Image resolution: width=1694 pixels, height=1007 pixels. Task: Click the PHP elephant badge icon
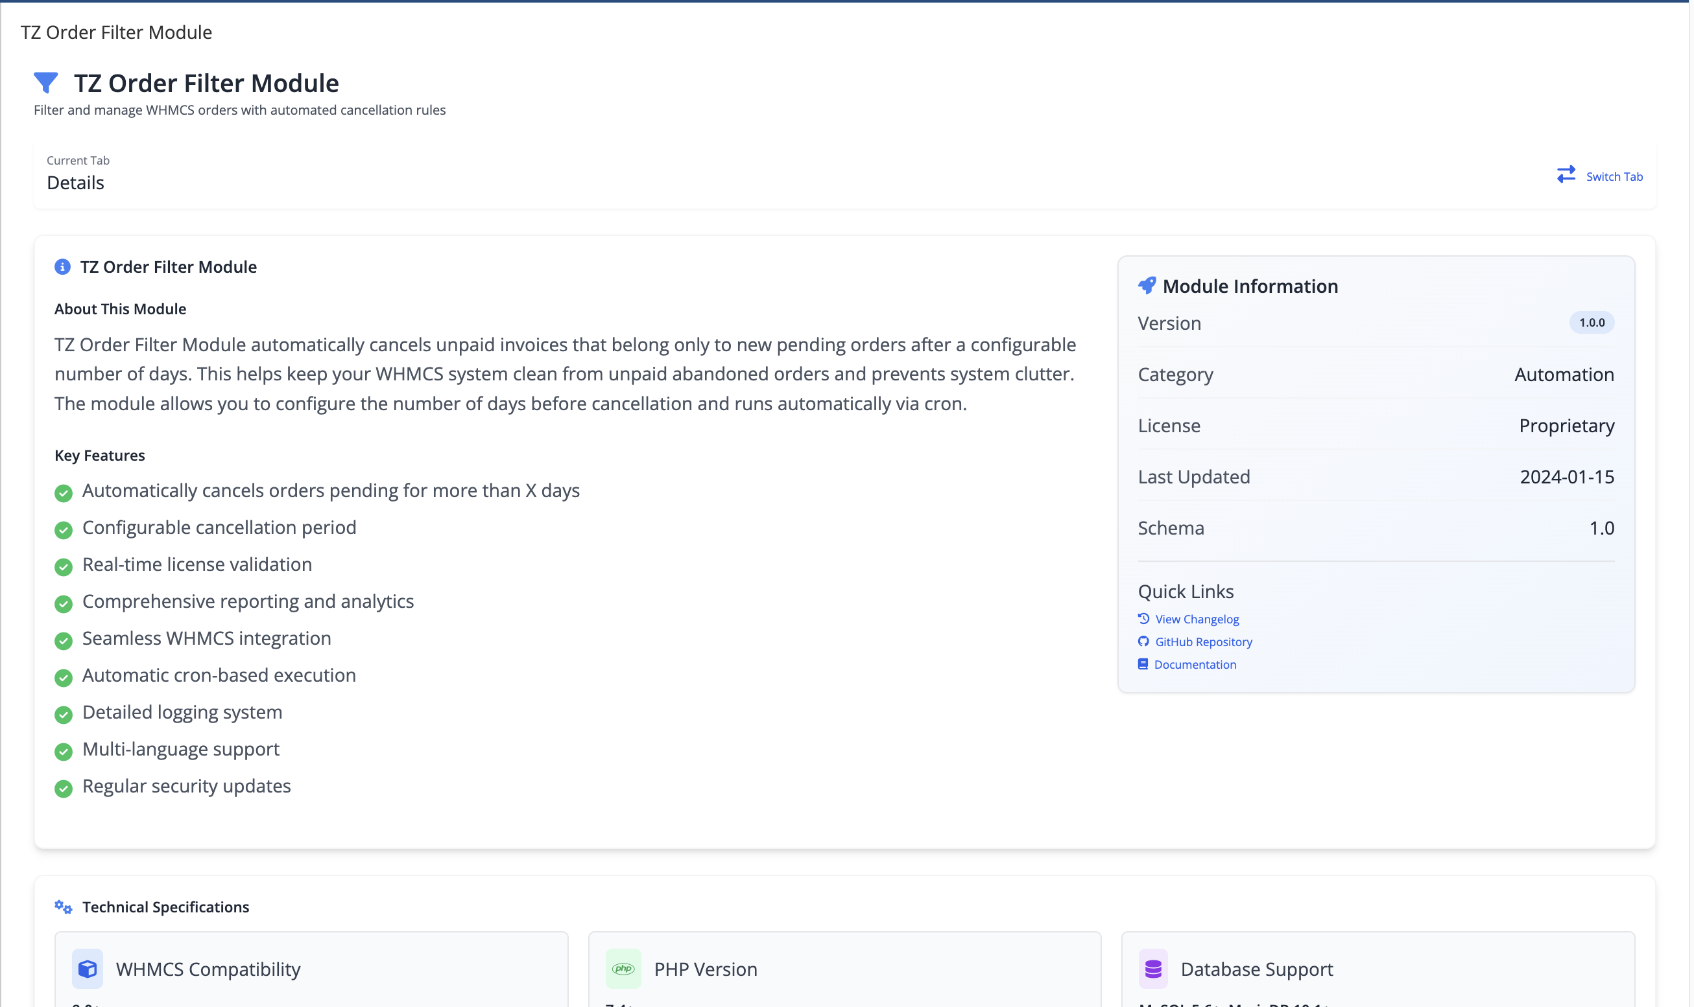point(623,969)
